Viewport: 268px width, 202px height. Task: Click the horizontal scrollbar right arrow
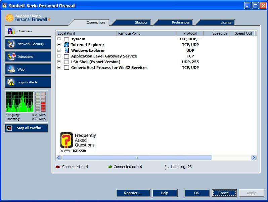tap(254, 157)
